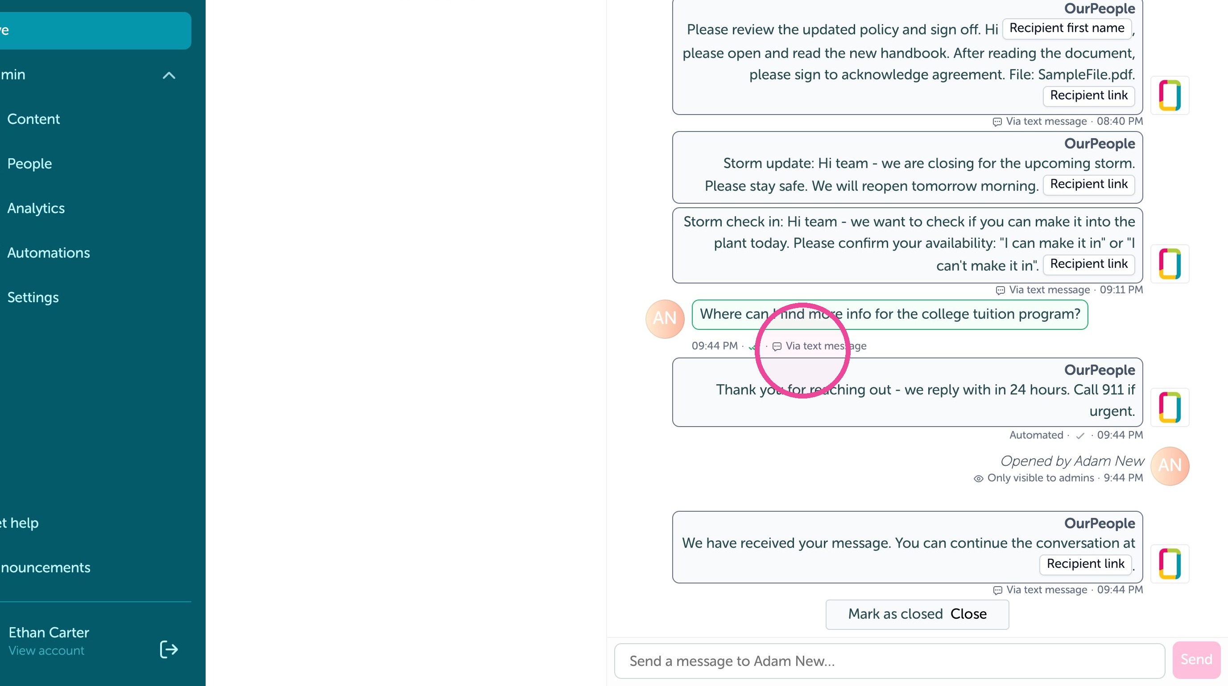Click OurPeople logo beside received message confirmation
Viewport: 1228px width, 686px height.
(x=1170, y=563)
